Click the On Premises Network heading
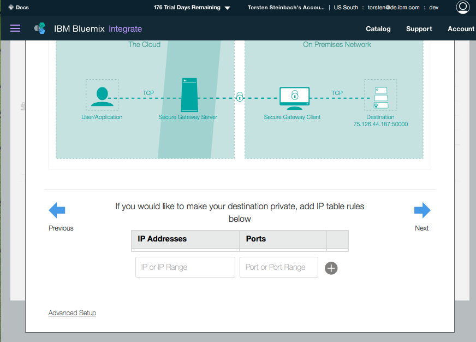This screenshot has width=476, height=342. (x=337, y=44)
